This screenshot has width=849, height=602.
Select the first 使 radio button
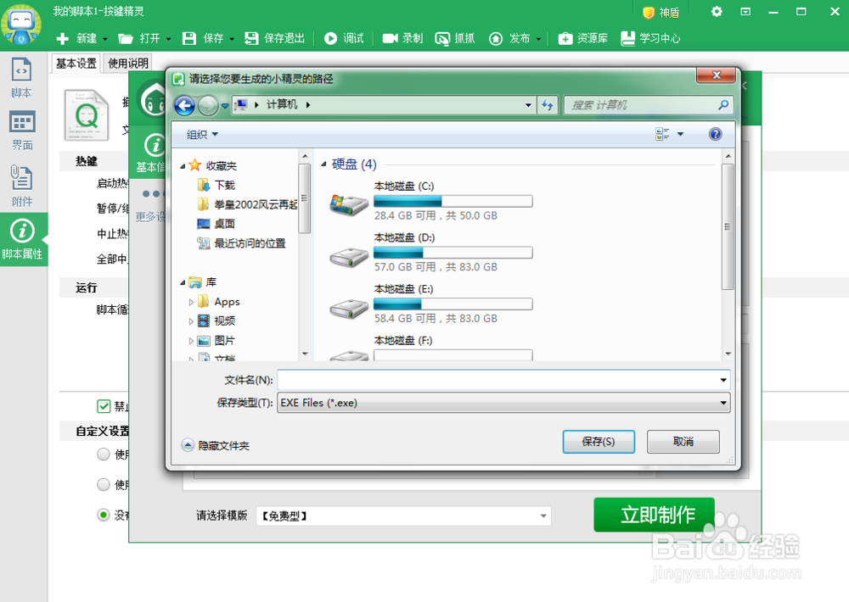pos(104,454)
